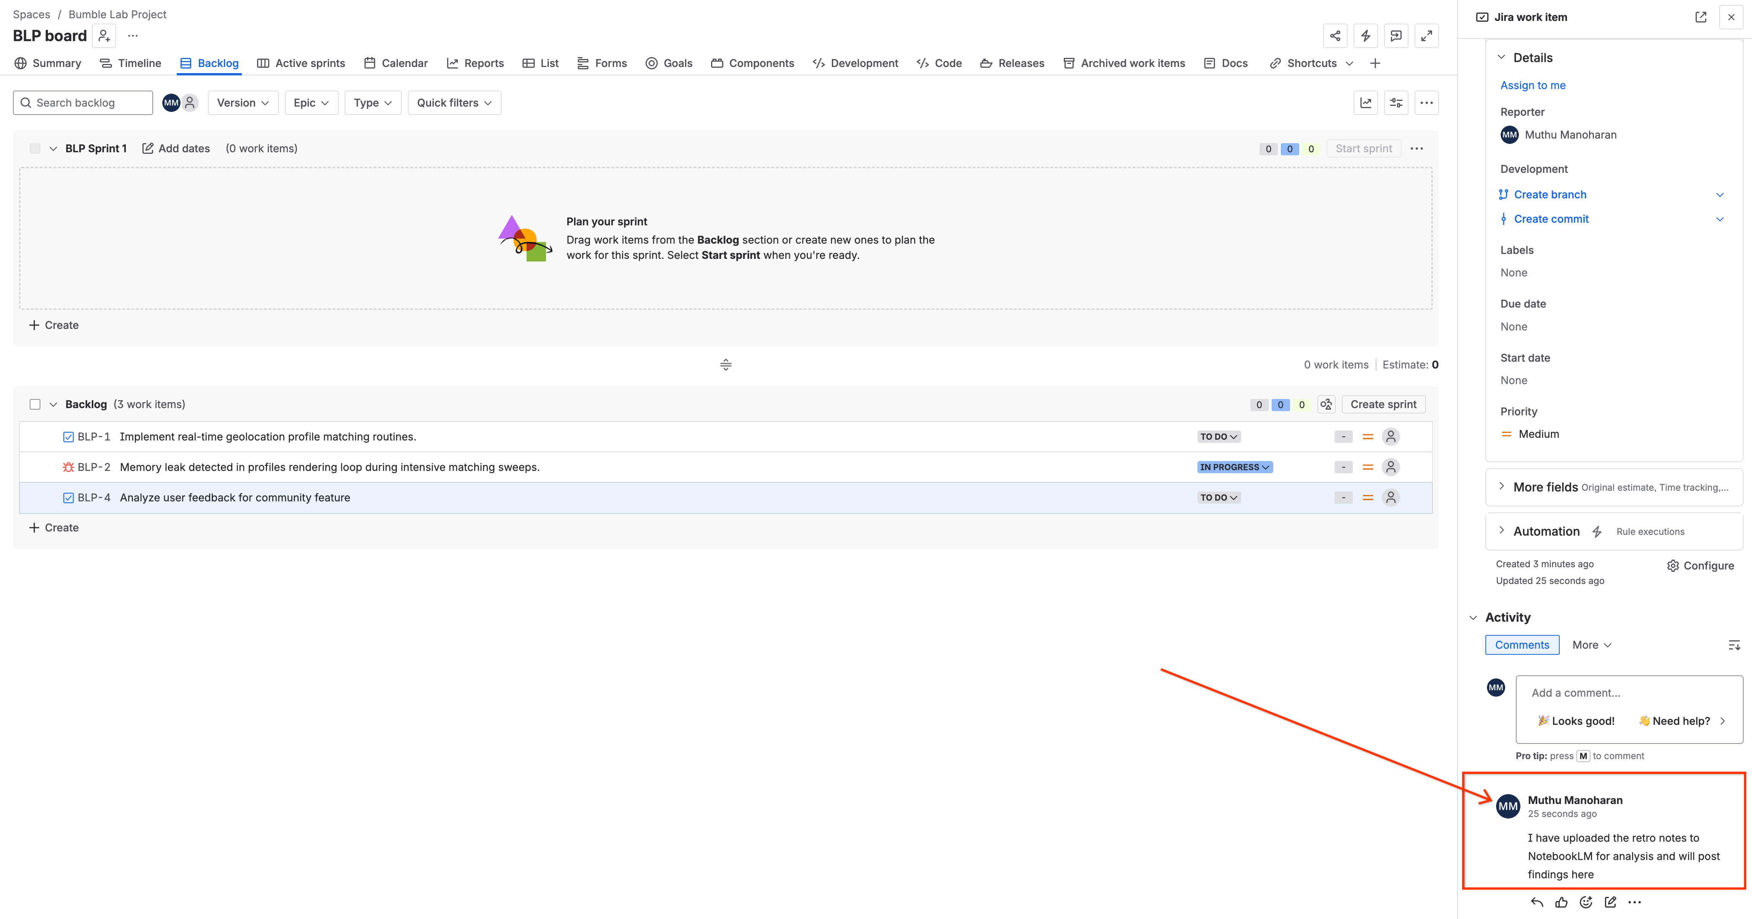Go to the Reports tab
The width and height of the screenshot is (1752, 919).
click(x=475, y=63)
